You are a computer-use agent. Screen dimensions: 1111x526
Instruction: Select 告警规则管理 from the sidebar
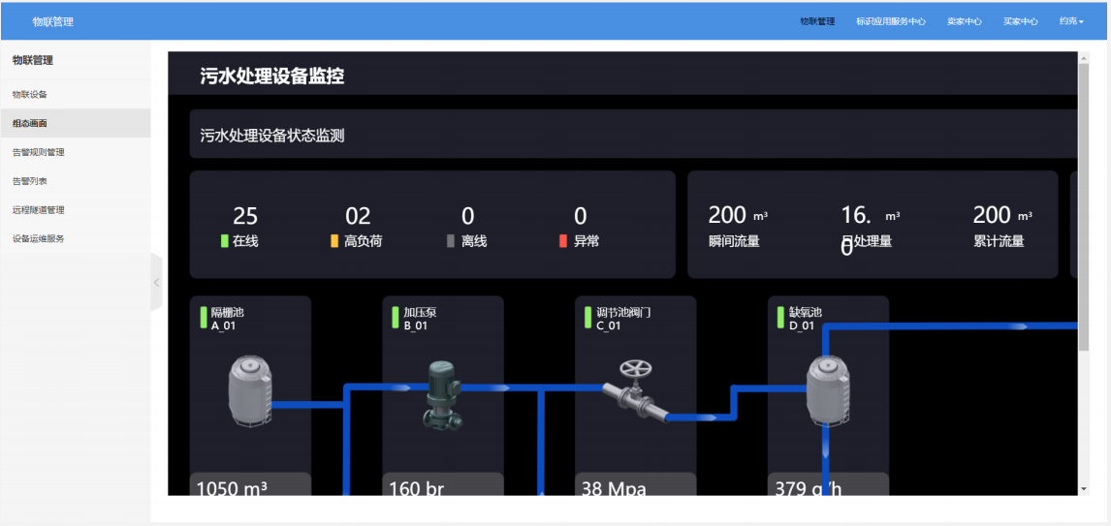pyautogui.click(x=39, y=152)
